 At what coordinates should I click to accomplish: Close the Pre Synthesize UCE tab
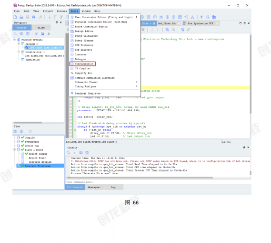pos(217,23)
